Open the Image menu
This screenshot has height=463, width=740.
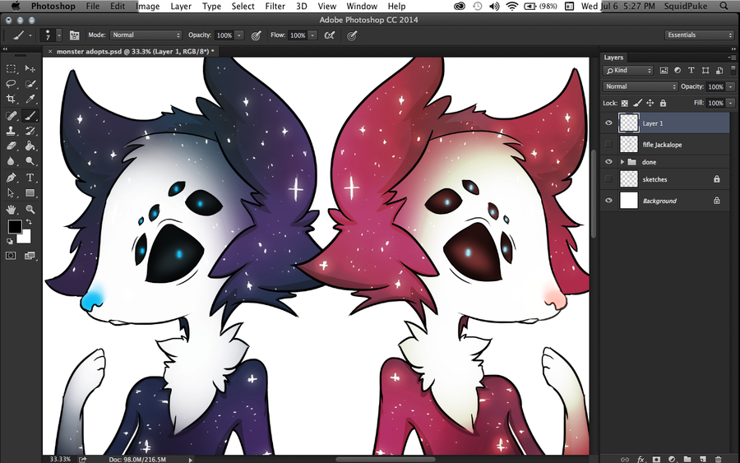(x=148, y=6)
